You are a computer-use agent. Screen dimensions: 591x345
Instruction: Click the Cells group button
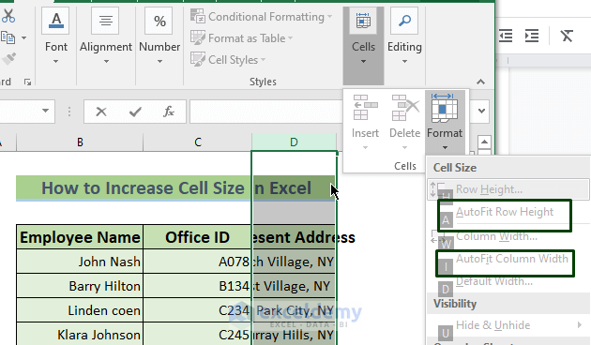coord(363,45)
